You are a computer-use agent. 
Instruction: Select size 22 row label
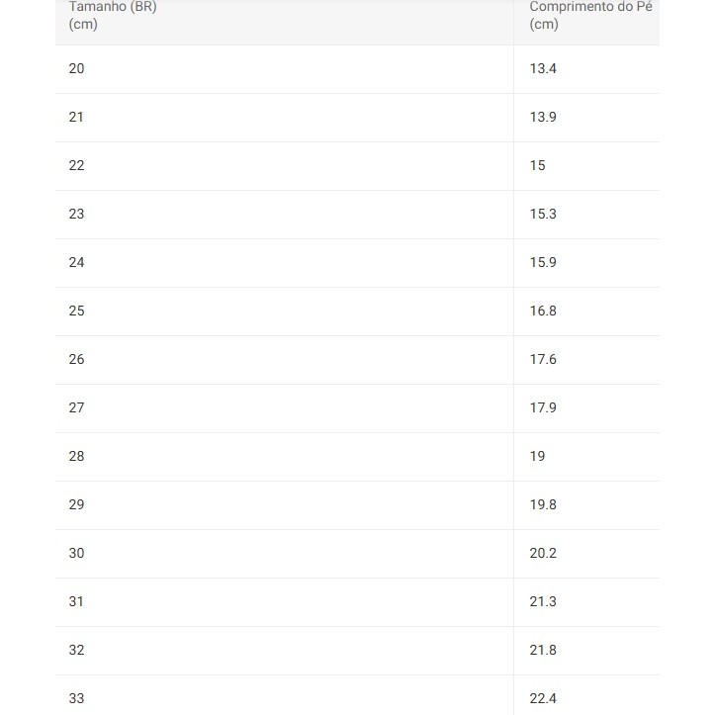point(77,165)
